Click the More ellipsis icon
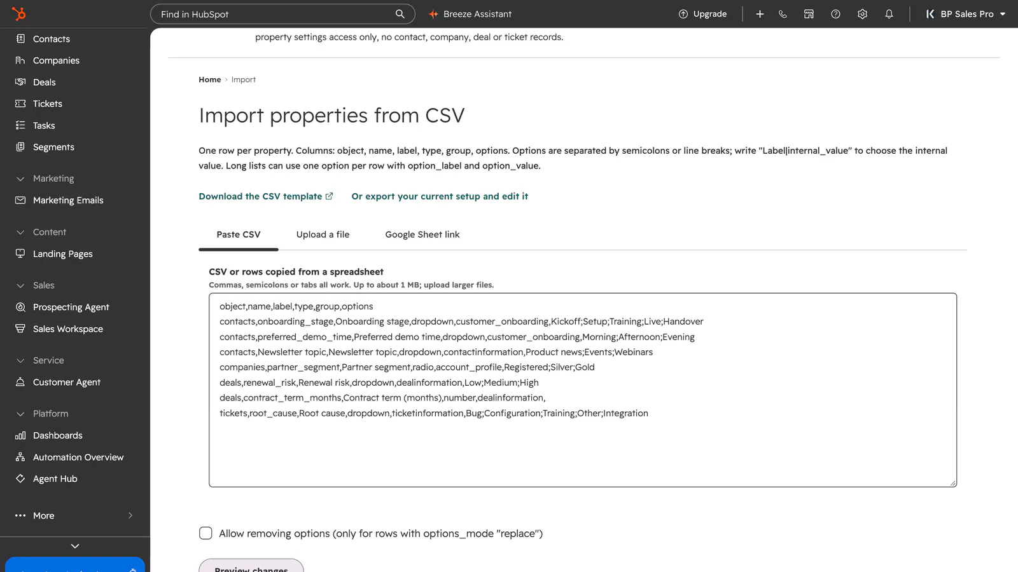 tap(20, 515)
